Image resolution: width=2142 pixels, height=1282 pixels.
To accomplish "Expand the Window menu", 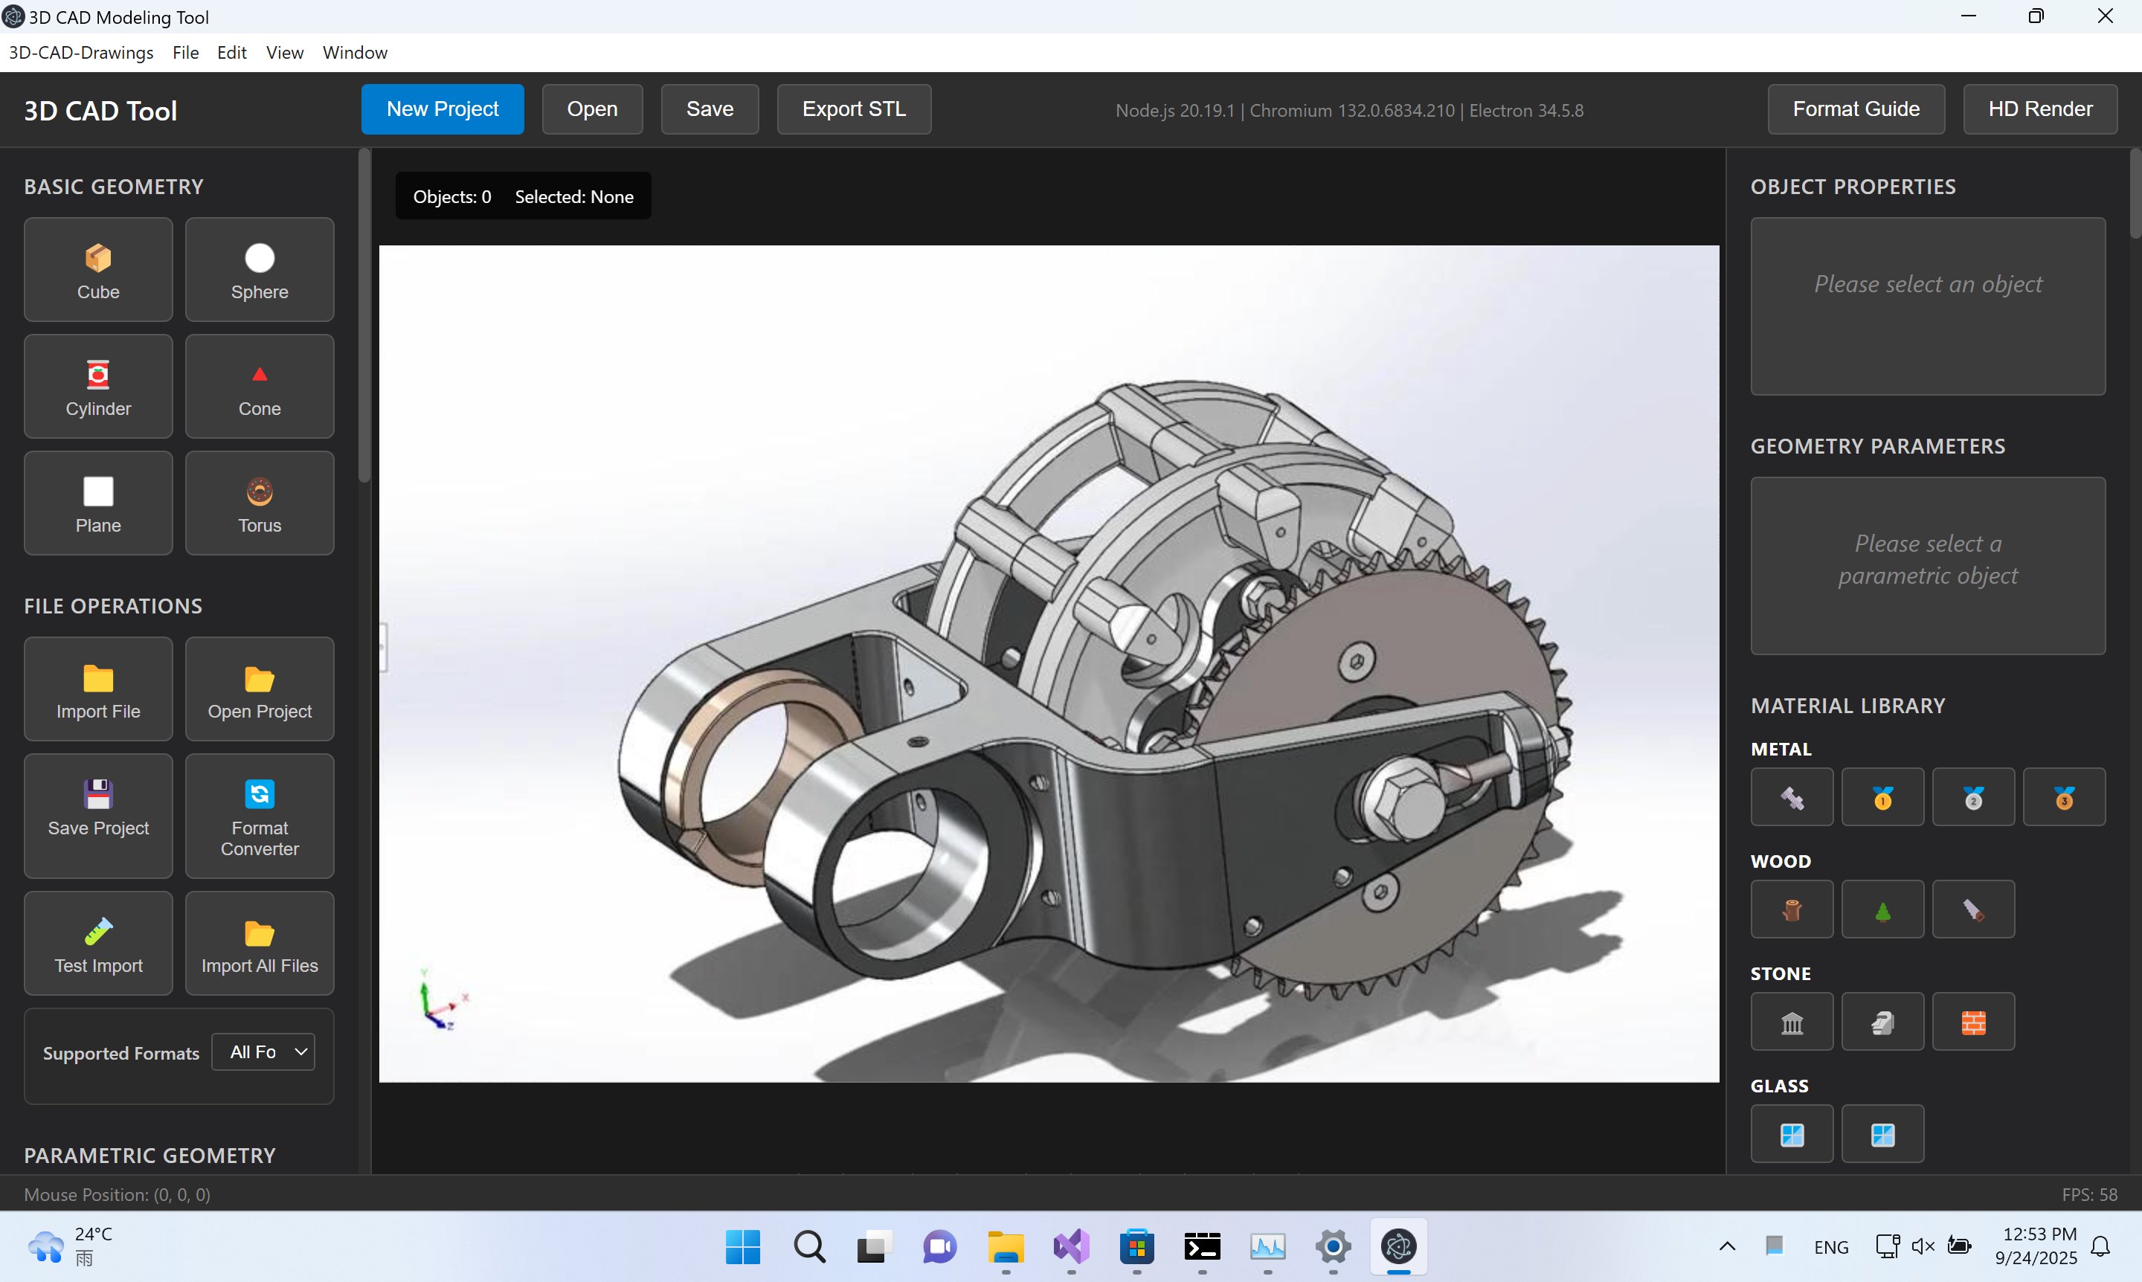I will click(x=354, y=53).
